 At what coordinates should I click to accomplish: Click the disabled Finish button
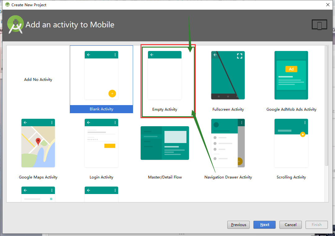pos(317,224)
